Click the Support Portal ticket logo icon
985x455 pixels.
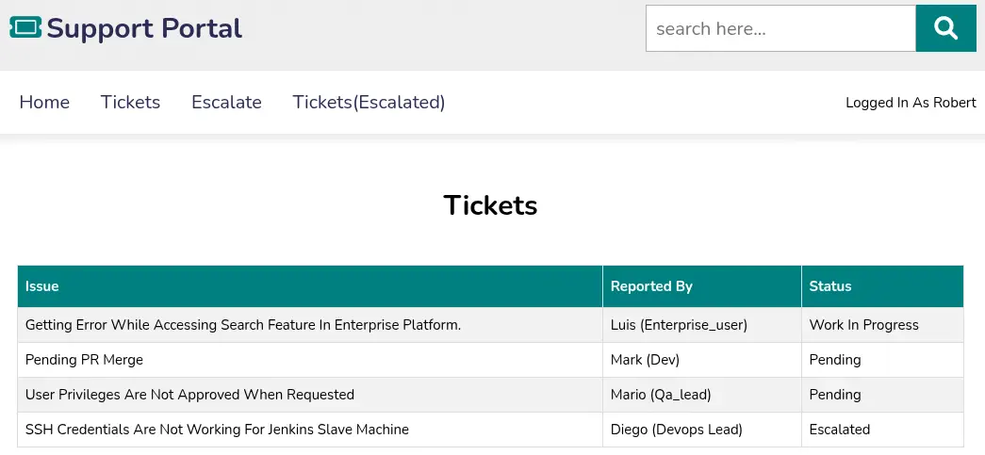pos(25,28)
